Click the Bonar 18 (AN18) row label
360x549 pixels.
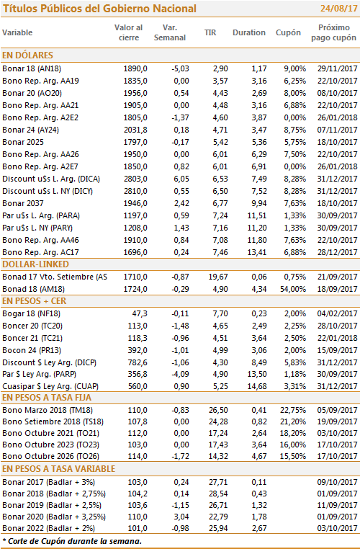32,68
